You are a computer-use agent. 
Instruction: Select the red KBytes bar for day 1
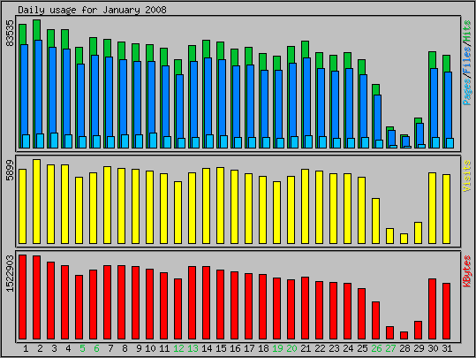coord(23,297)
